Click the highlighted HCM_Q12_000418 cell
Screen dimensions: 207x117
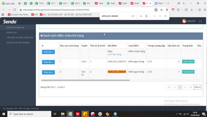coord(117,72)
